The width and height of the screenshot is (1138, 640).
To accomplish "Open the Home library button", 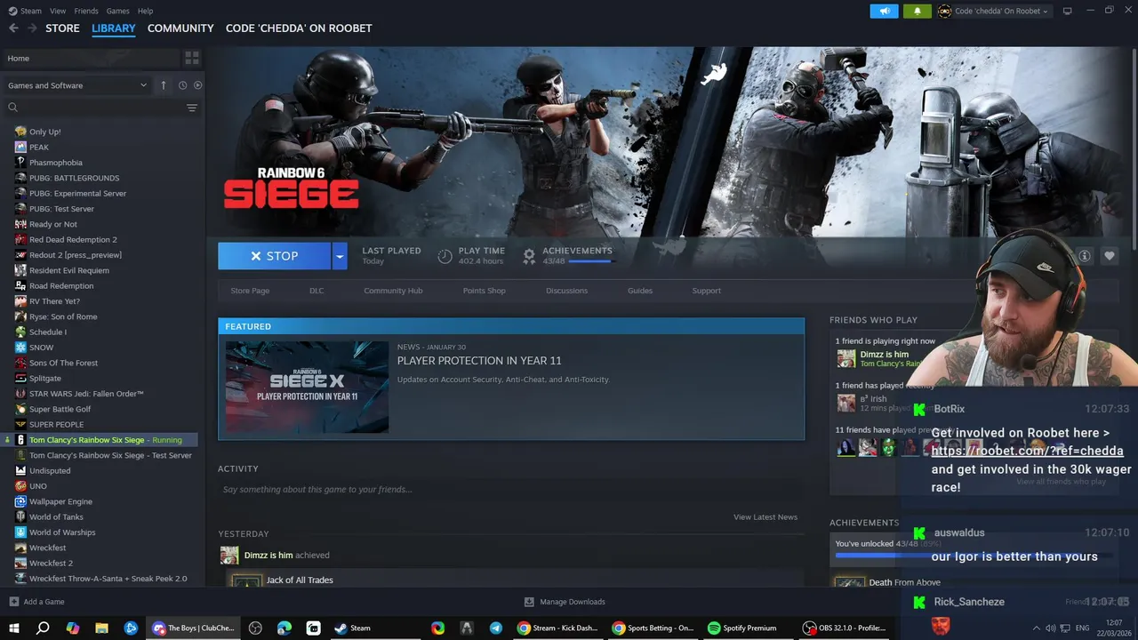I will [x=92, y=59].
